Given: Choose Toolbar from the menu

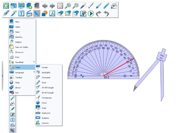Looking at the screenshot, I should click(22, 78).
